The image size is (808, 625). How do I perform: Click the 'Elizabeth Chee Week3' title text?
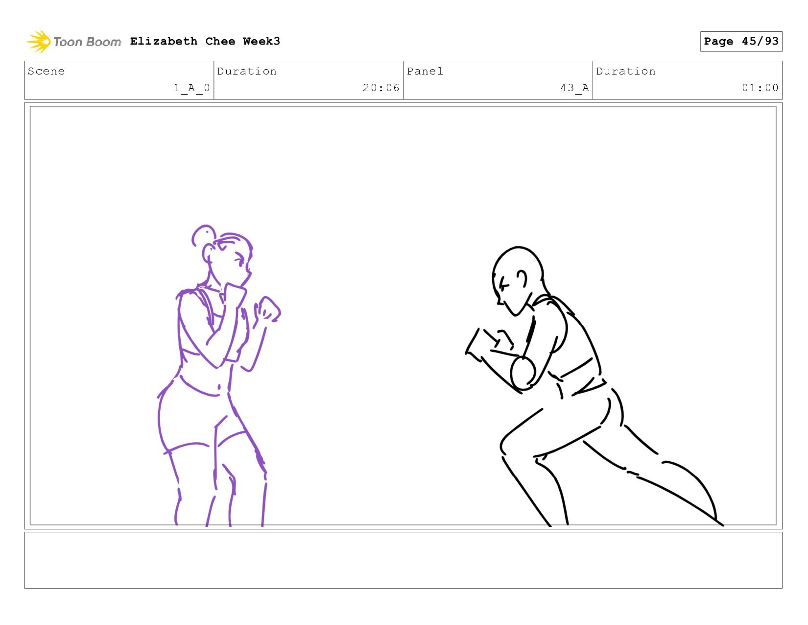coord(205,41)
